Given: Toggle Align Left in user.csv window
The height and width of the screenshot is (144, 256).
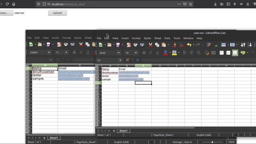Looking at the screenshot, I should pyautogui.click(x=185, y=53).
